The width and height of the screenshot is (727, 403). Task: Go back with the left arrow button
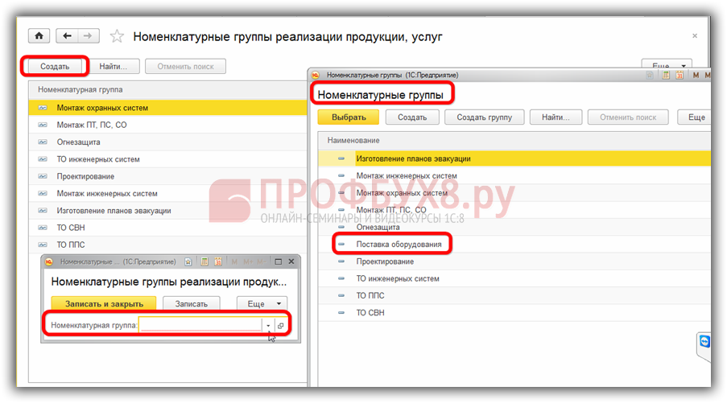click(x=67, y=36)
